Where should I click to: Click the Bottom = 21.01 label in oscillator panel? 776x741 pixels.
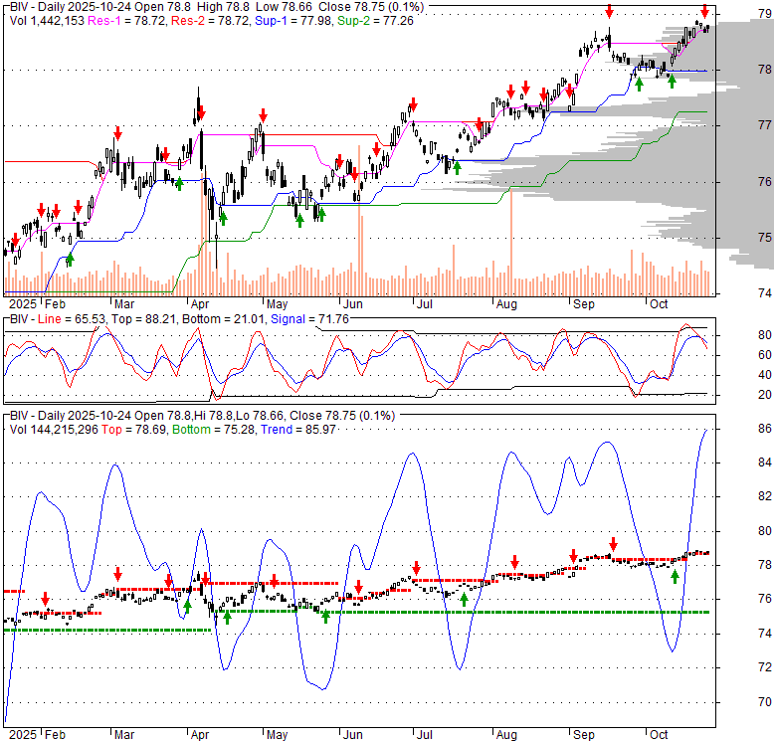[x=223, y=319]
